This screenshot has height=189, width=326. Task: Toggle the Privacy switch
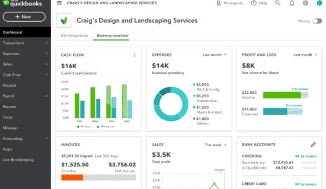(317, 21)
